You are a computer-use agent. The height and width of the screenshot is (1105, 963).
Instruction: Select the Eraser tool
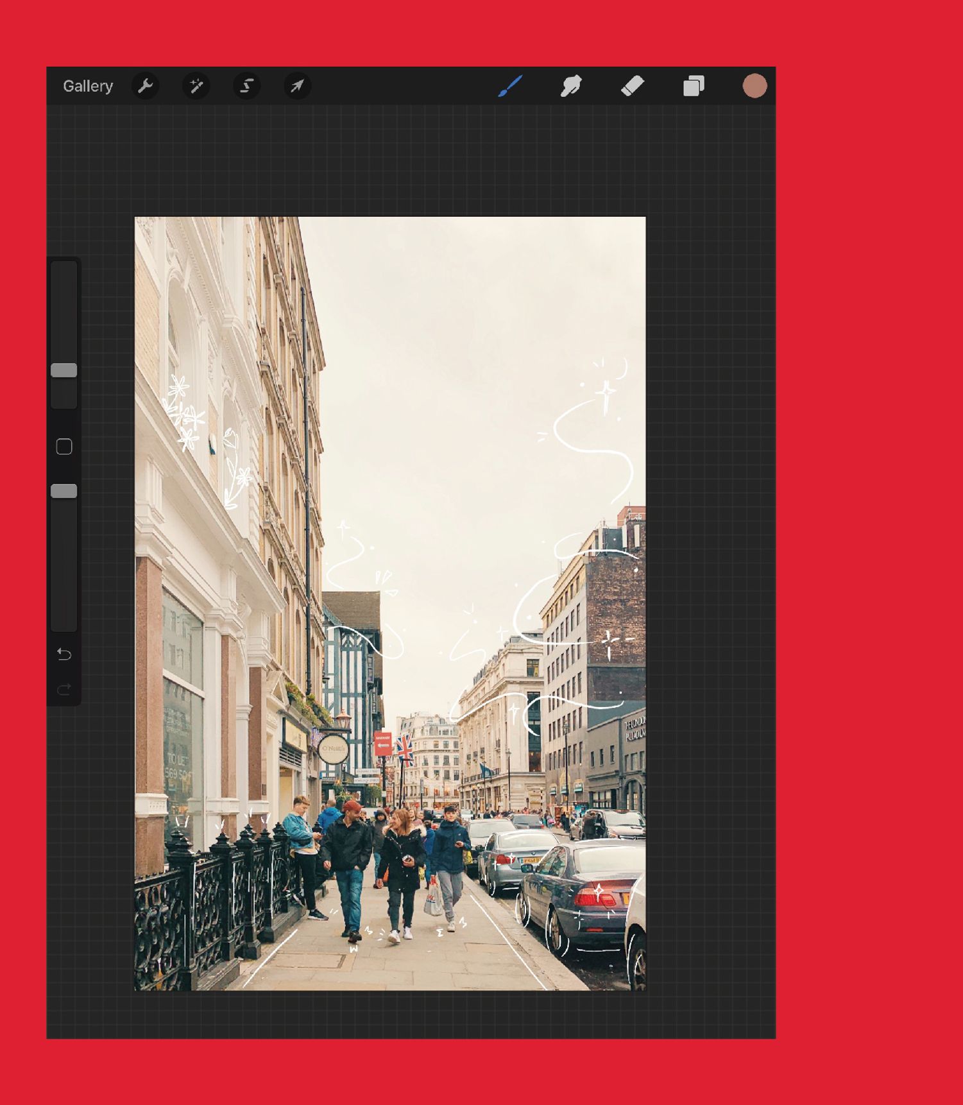(633, 86)
